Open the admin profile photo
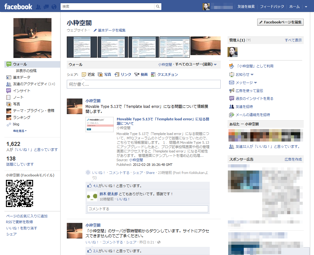The image size is (314, 255). pyautogui.click(x=233, y=52)
